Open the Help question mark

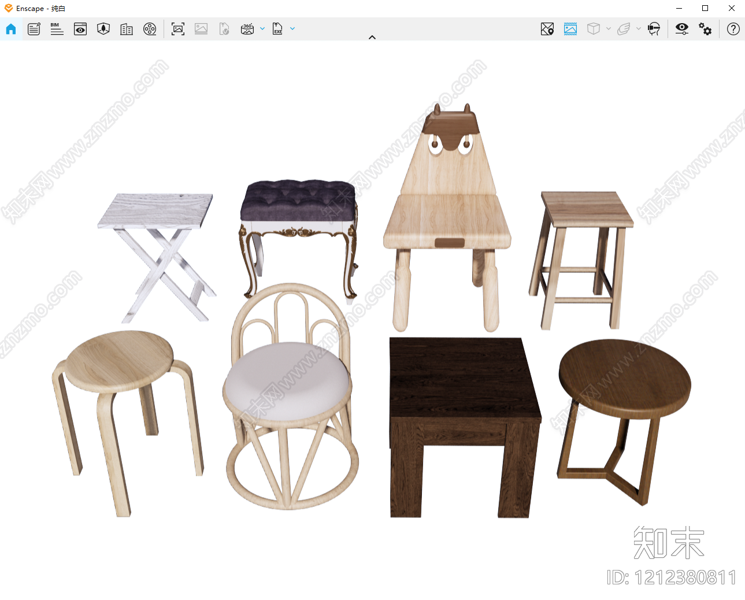click(733, 29)
